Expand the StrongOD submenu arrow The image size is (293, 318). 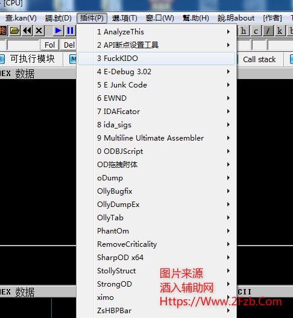coord(228,284)
